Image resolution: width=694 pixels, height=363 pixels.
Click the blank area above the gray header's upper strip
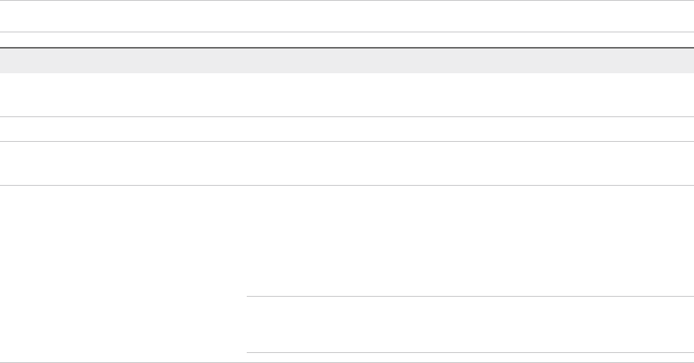point(347,16)
